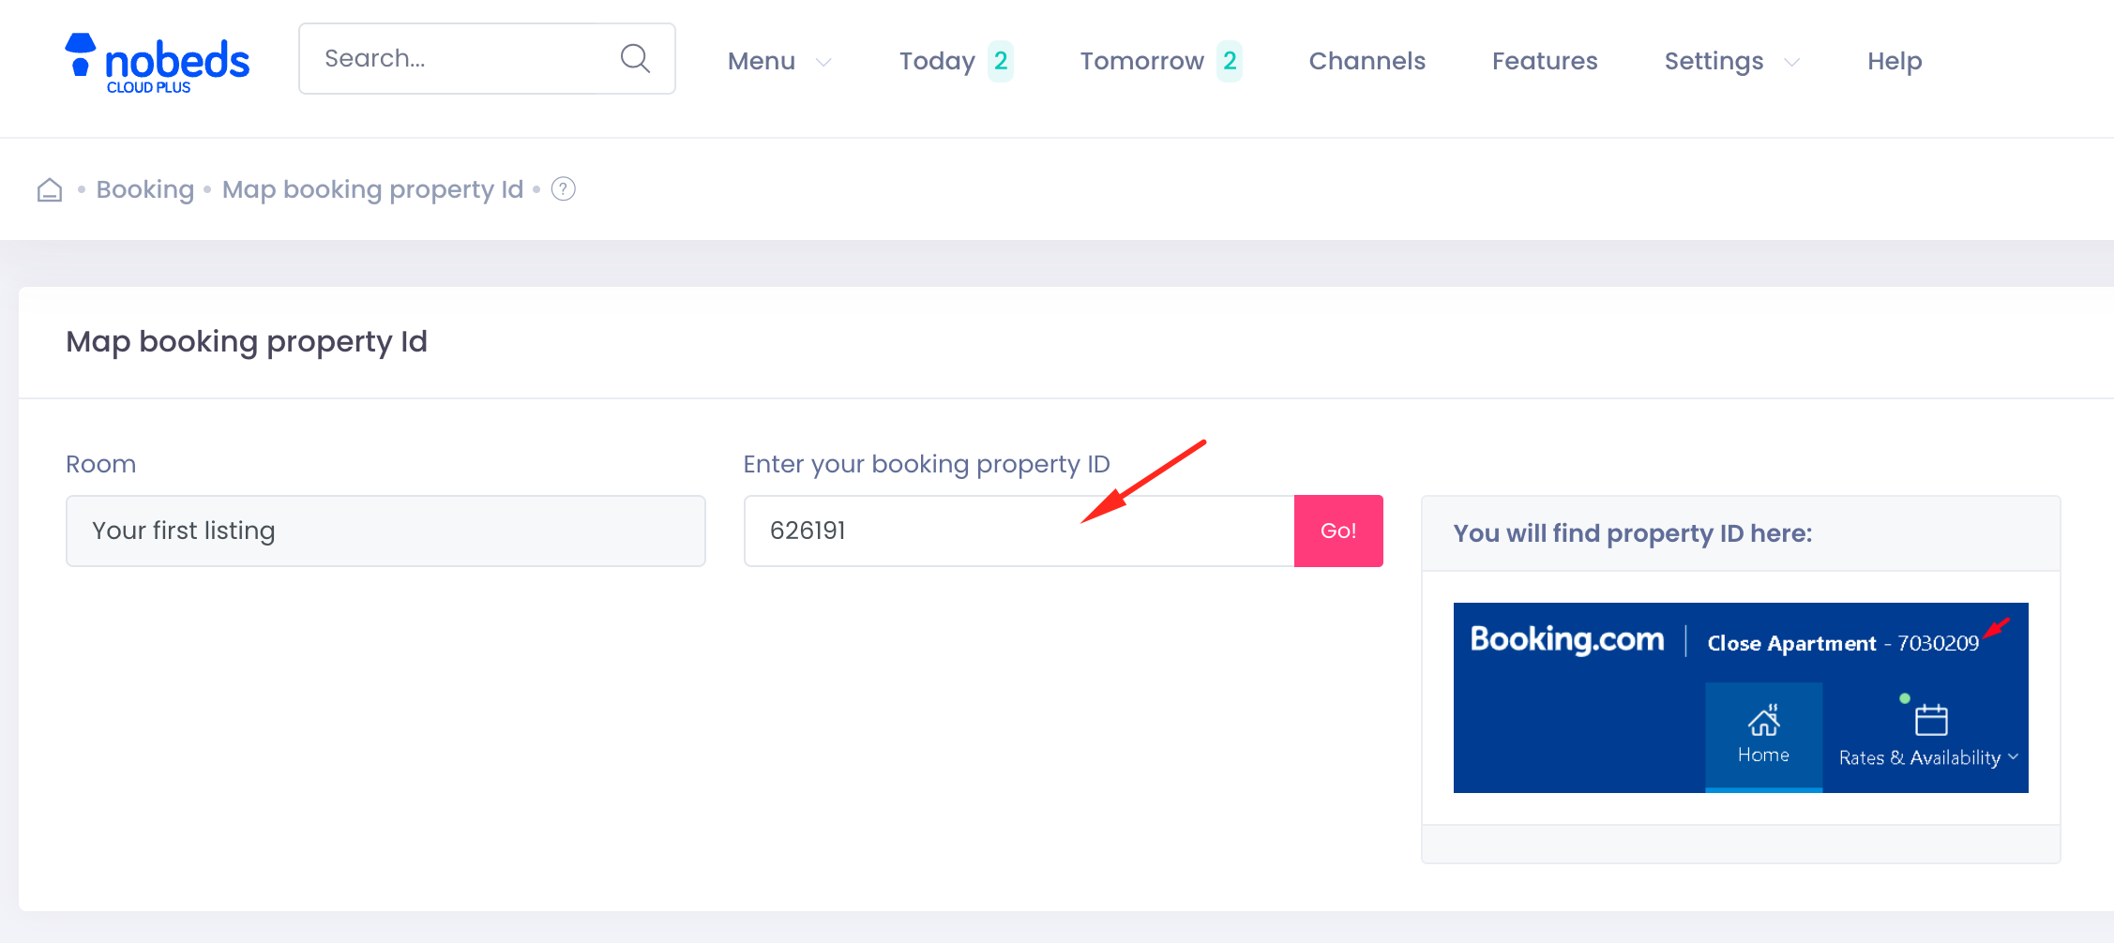This screenshot has height=943, width=2114.
Task: Click the Booking.com logo in preview
Action: [1566, 639]
